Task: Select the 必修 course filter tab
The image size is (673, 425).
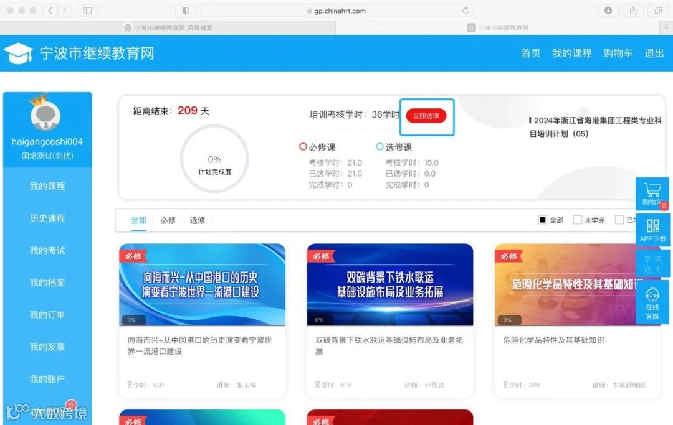Action: (168, 220)
